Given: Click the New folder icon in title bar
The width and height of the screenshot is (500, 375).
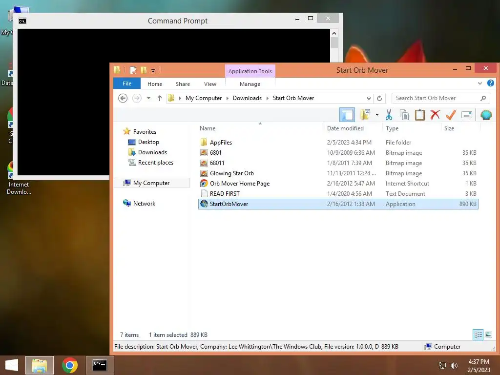Looking at the screenshot, I should [144, 70].
